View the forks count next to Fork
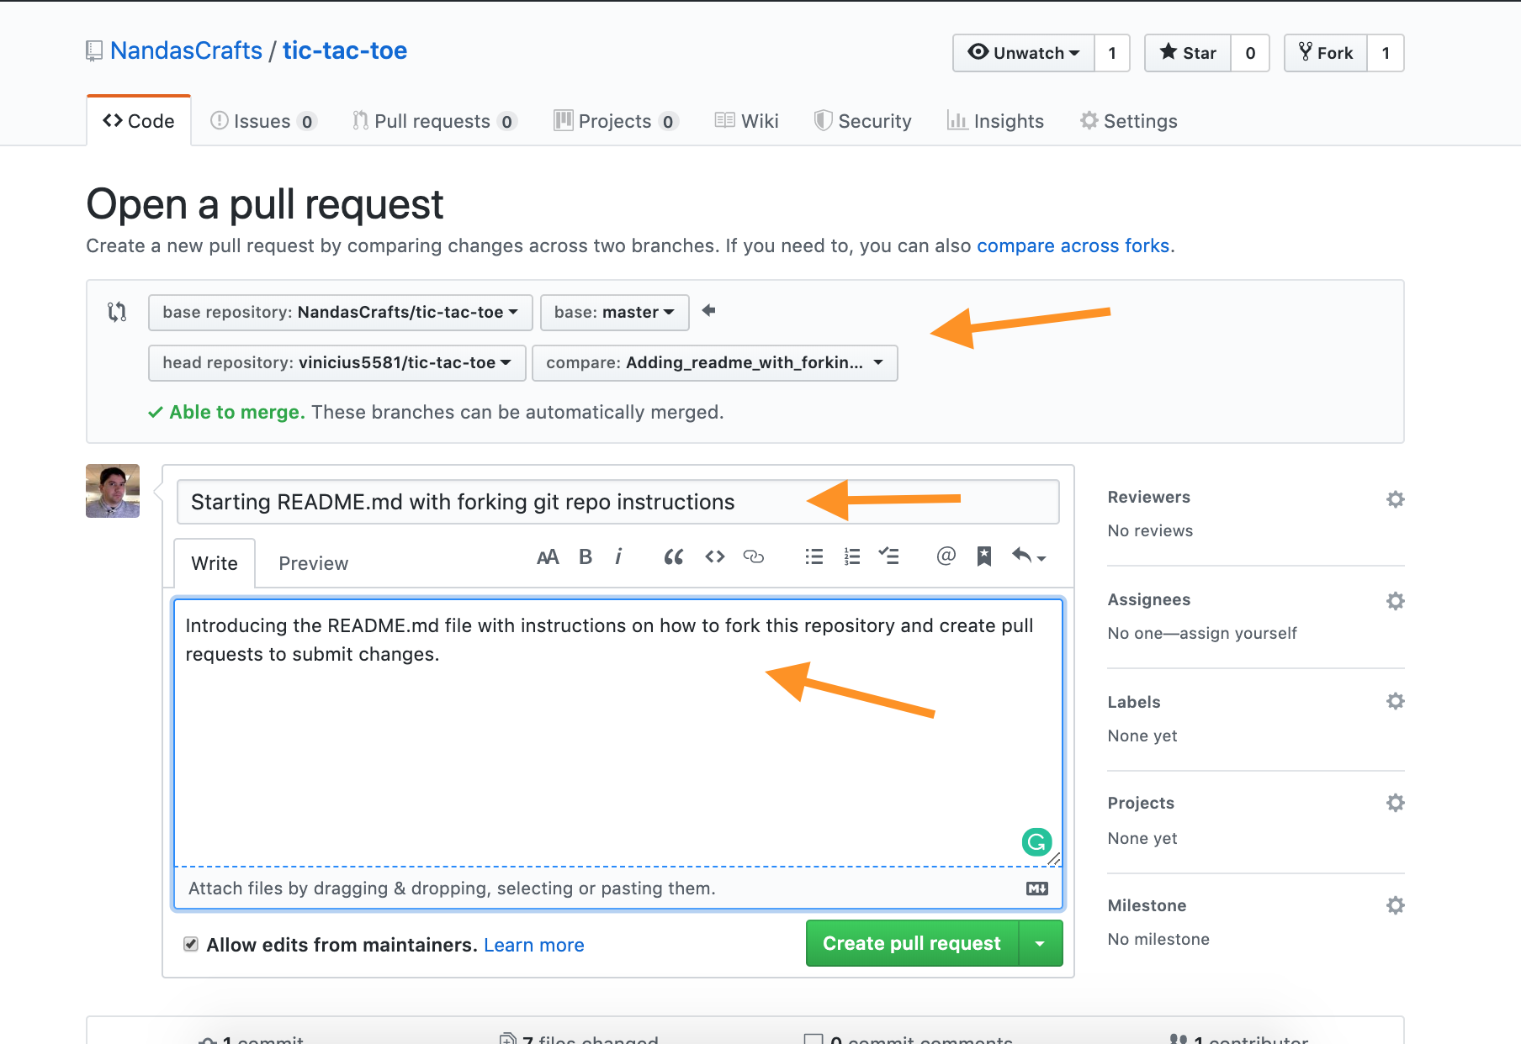1521x1044 pixels. pyautogui.click(x=1386, y=53)
